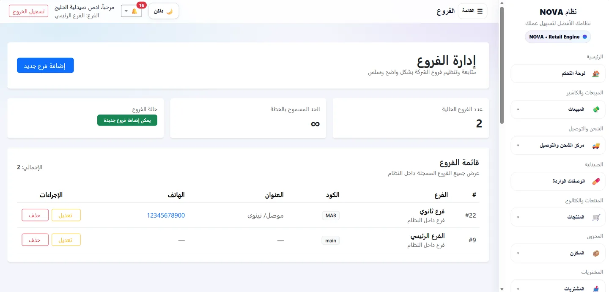Viewport: 609px width, 292px height.
Task: Click the pill icon beside الوصفات الواردة
Action: click(x=596, y=181)
